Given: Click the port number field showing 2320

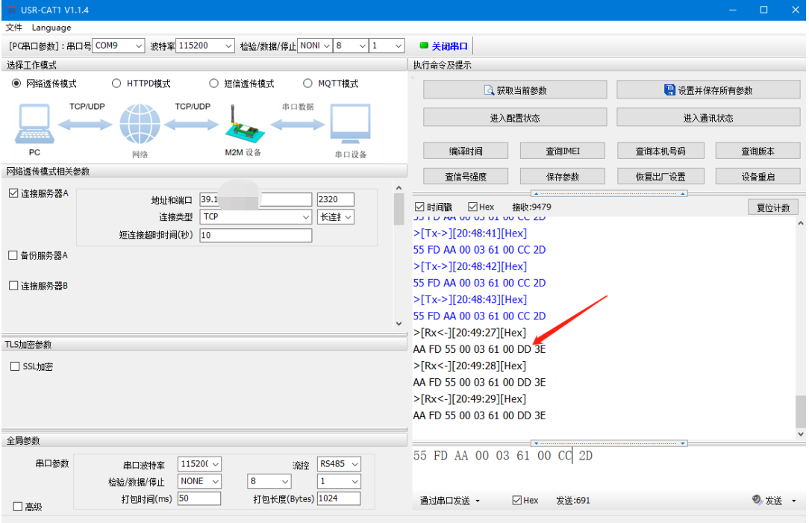Looking at the screenshot, I should [x=335, y=200].
